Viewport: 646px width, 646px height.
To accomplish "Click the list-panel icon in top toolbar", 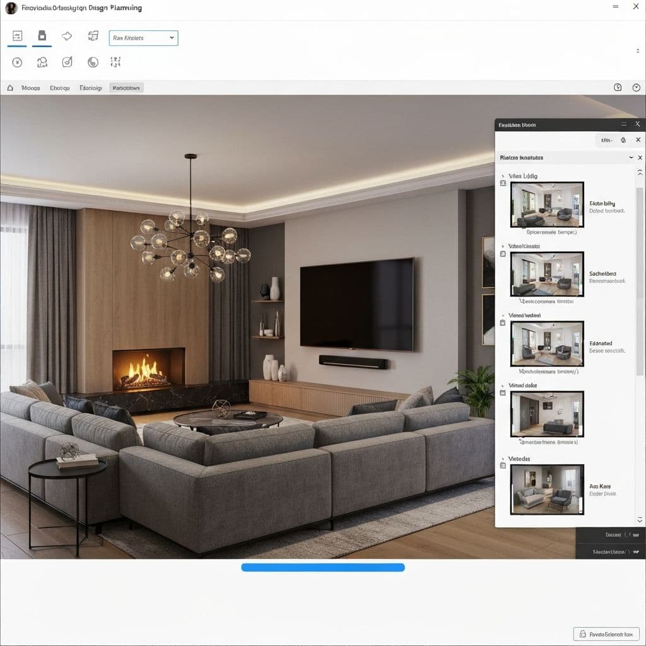I will [17, 36].
